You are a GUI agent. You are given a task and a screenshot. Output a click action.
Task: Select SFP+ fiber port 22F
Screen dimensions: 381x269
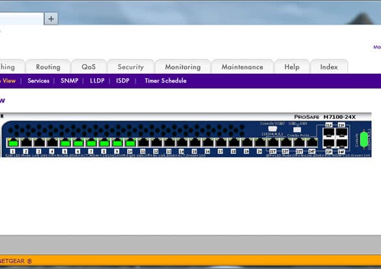[x=342, y=133]
